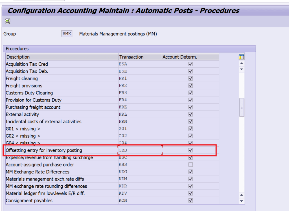
Task: Click the Group field containing RMK
Action: 67,34
